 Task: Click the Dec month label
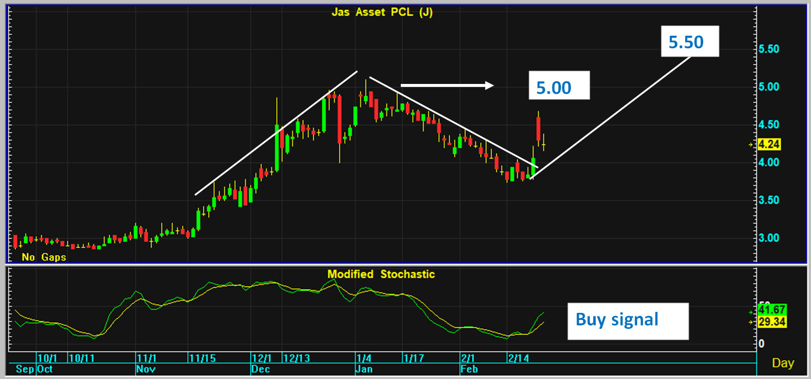pyautogui.click(x=261, y=369)
